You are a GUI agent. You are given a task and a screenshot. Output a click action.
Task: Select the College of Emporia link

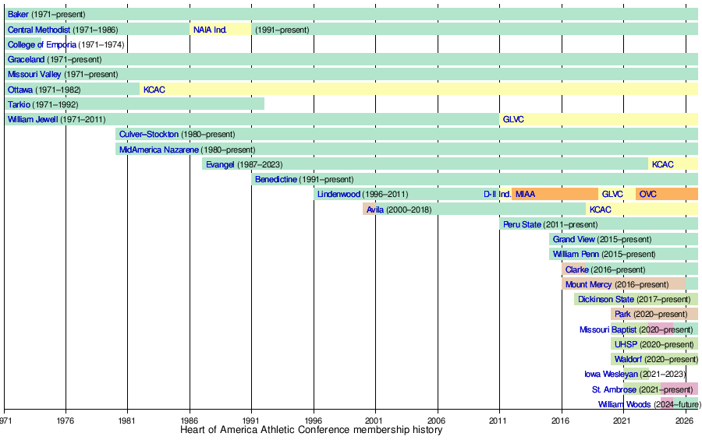(42, 44)
